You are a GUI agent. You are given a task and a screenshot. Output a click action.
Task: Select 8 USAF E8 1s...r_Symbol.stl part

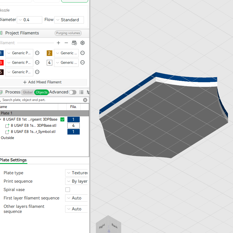click(33, 132)
